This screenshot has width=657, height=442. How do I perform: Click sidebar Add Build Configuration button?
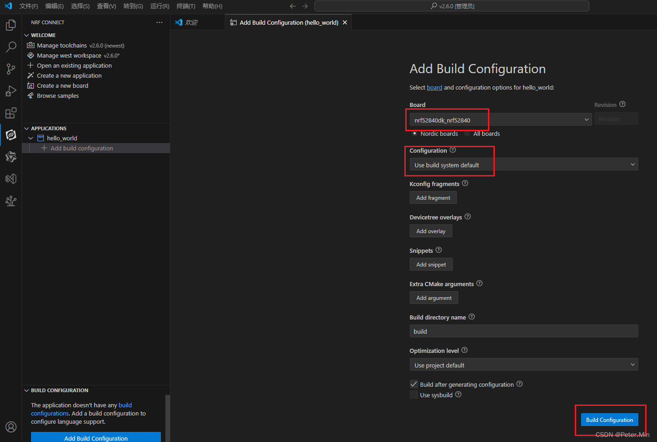click(x=96, y=437)
